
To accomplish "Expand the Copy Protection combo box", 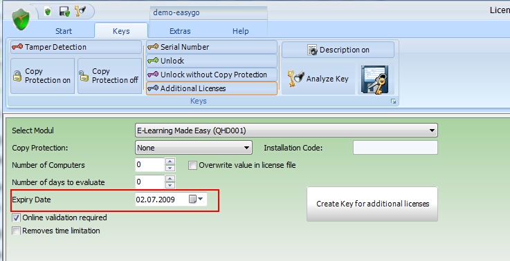I will [194, 148].
